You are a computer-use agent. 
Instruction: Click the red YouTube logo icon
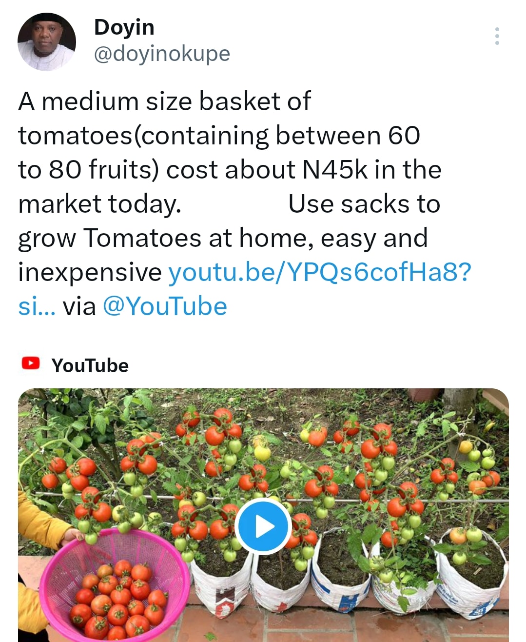(x=31, y=363)
